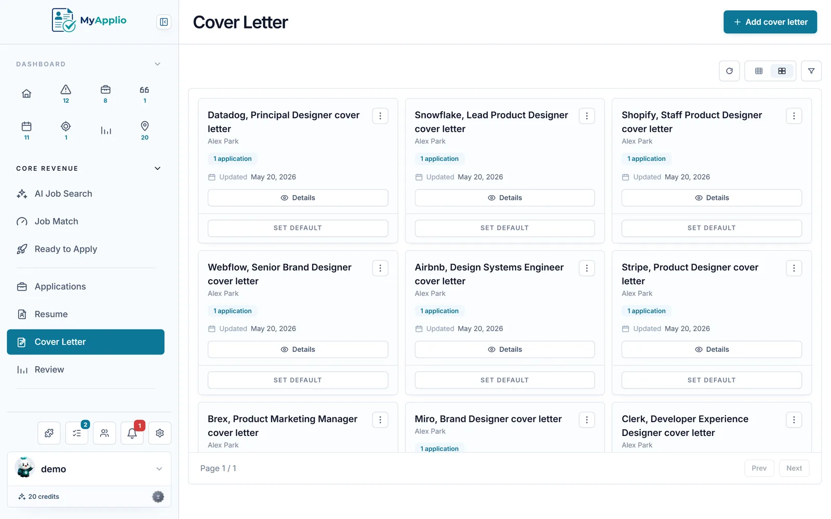The width and height of the screenshot is (831, 519).
Task: View Details of Datadog cover letter
Action: pyautogui.click(x=298, y=198)
